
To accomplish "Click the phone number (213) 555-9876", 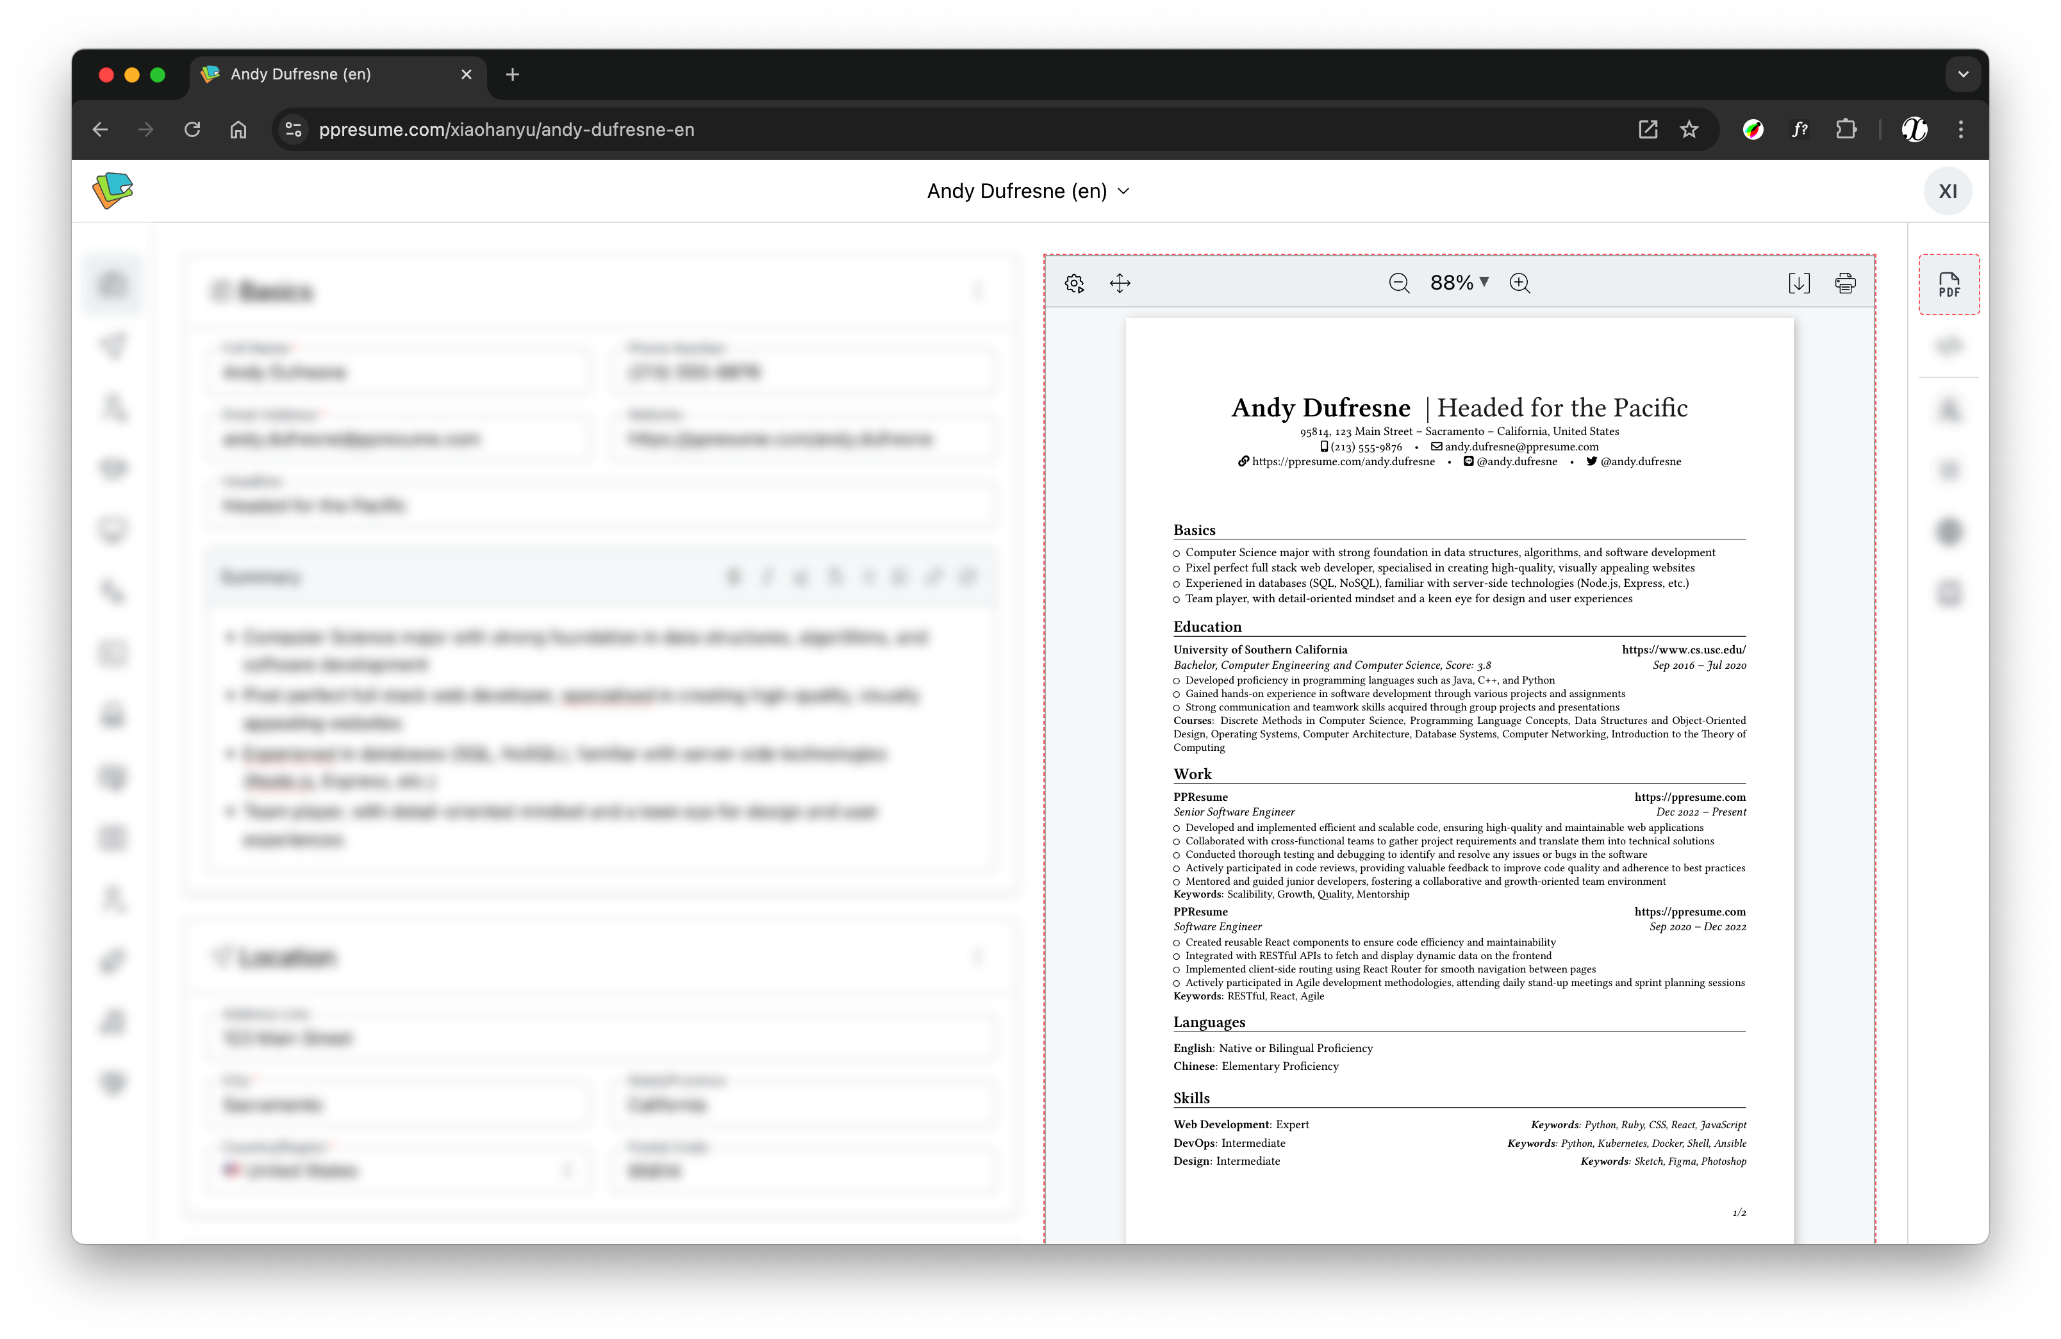I will pyautogui.click(x=1366, y=447).
